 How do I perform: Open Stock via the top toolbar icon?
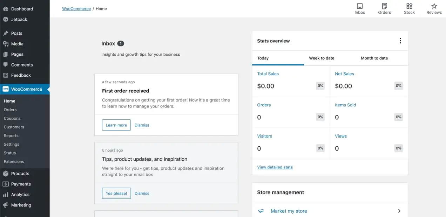[x=409, y=8]
